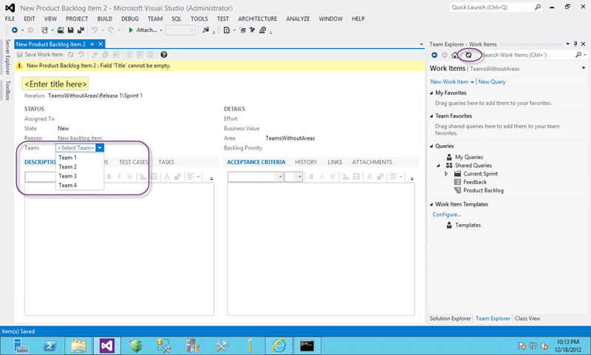Viewport: 591px width, 355px height.
Task: Open Acceptance Criteria font name combo box
Action: tap(255, 177)
